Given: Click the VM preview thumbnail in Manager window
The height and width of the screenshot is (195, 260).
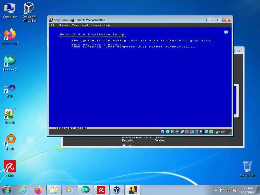Looking at the screenshot, I should pyautogui.click(x=236, y=101).
